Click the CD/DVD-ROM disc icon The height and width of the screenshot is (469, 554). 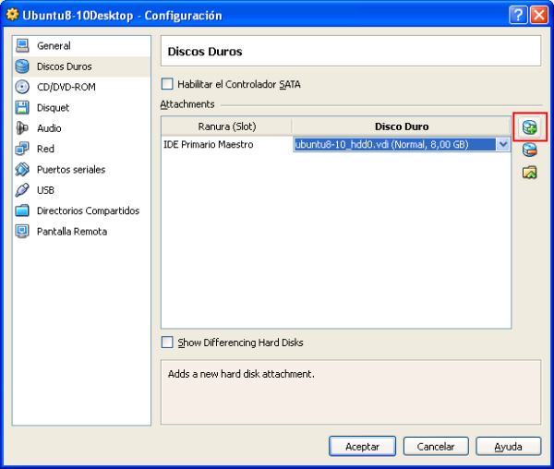click(x=23, y=87)
